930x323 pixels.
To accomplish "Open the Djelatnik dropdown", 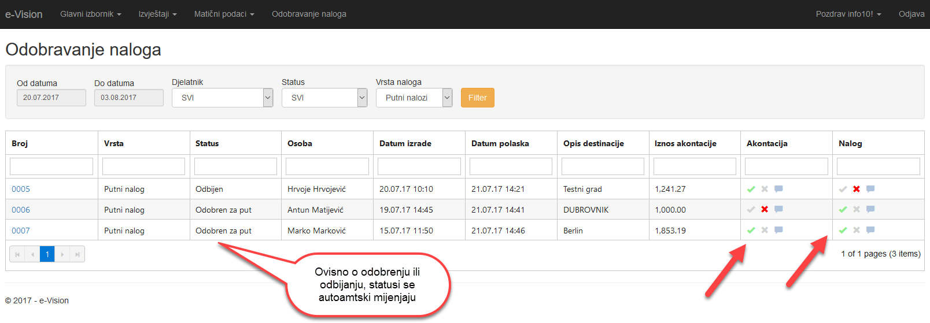I will (x=222, y=98).
